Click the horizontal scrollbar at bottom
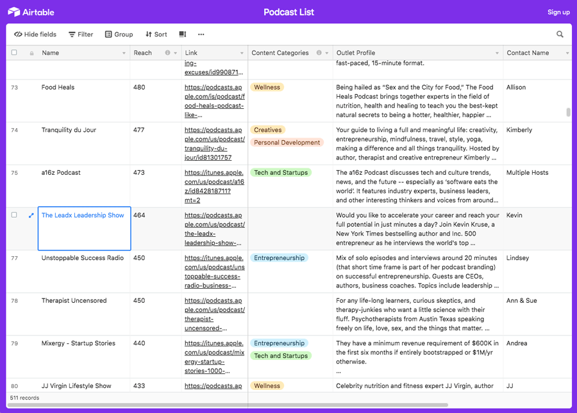Viewport: 577px width, 413px height. coord(228,405)
